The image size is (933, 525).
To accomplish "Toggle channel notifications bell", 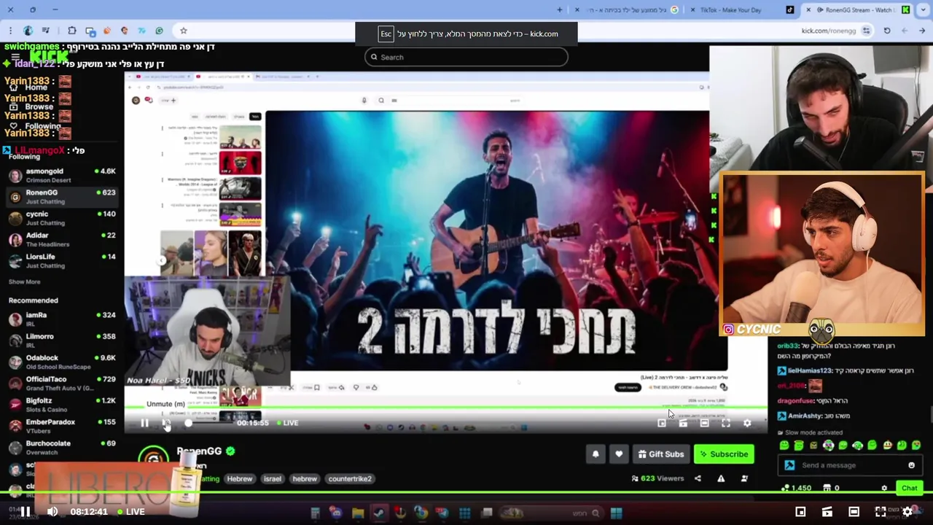I will click(x=596, y=454).
